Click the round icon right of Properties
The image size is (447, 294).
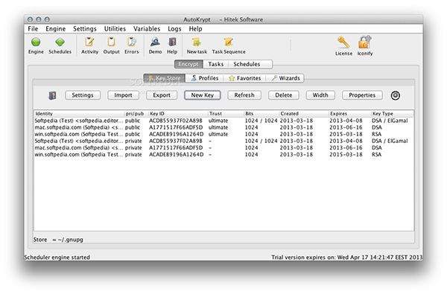(x=395, y=95)
